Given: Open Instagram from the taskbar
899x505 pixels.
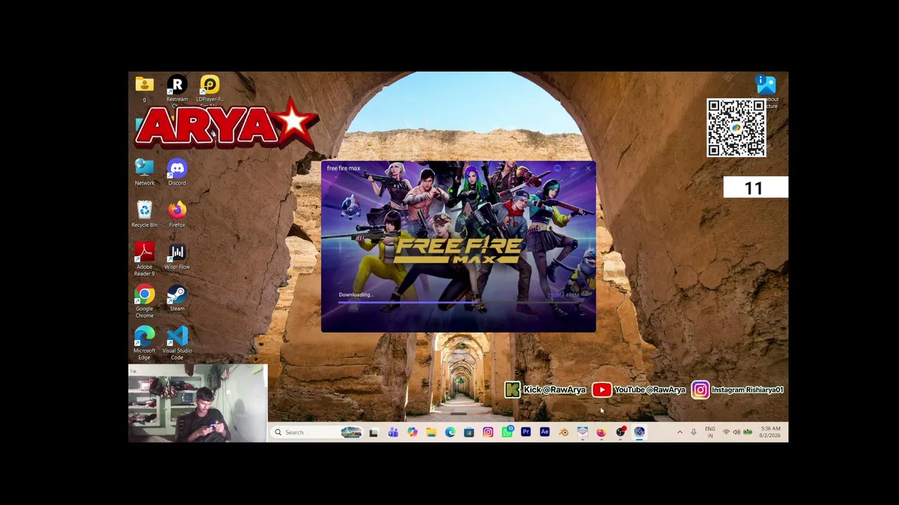Looking at the screenshot, I should 488,432.
